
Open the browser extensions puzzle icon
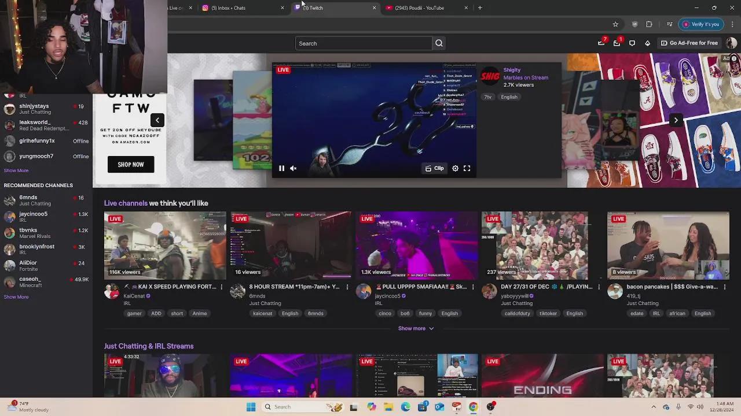[649, 24]
